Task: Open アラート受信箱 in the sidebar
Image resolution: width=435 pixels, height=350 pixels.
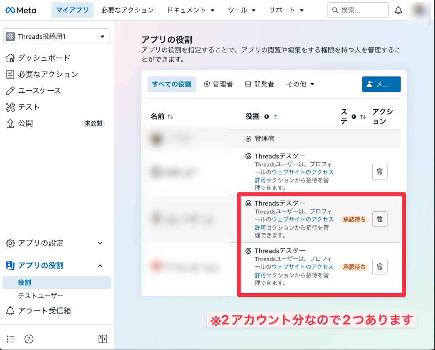Action: [44, 311]
